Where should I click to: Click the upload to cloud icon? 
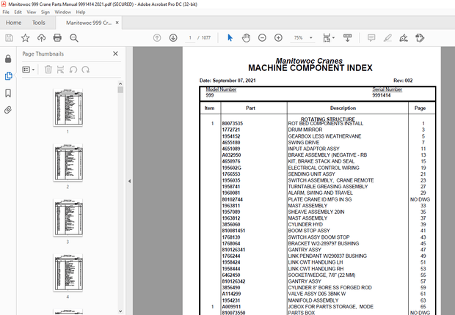tap(42, 37)
